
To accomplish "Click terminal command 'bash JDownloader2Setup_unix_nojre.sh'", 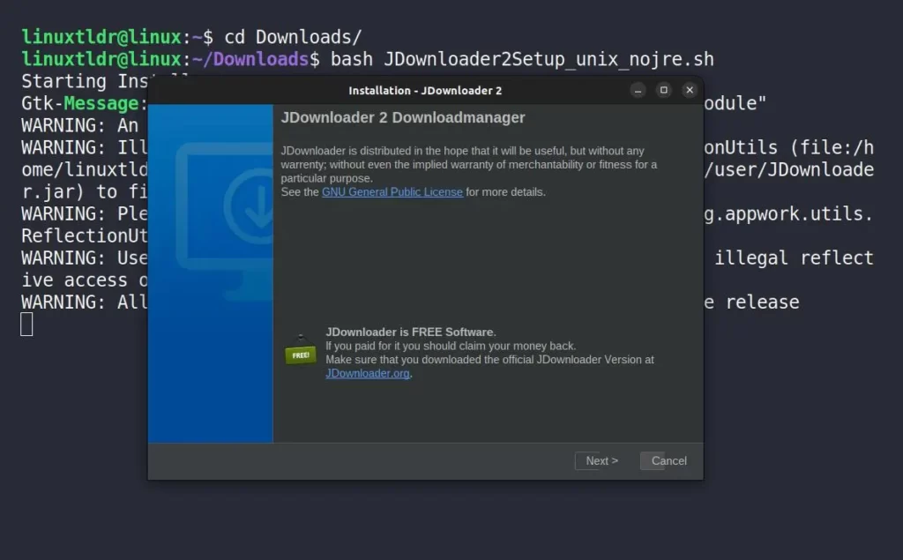I will (x=522, y=59).
